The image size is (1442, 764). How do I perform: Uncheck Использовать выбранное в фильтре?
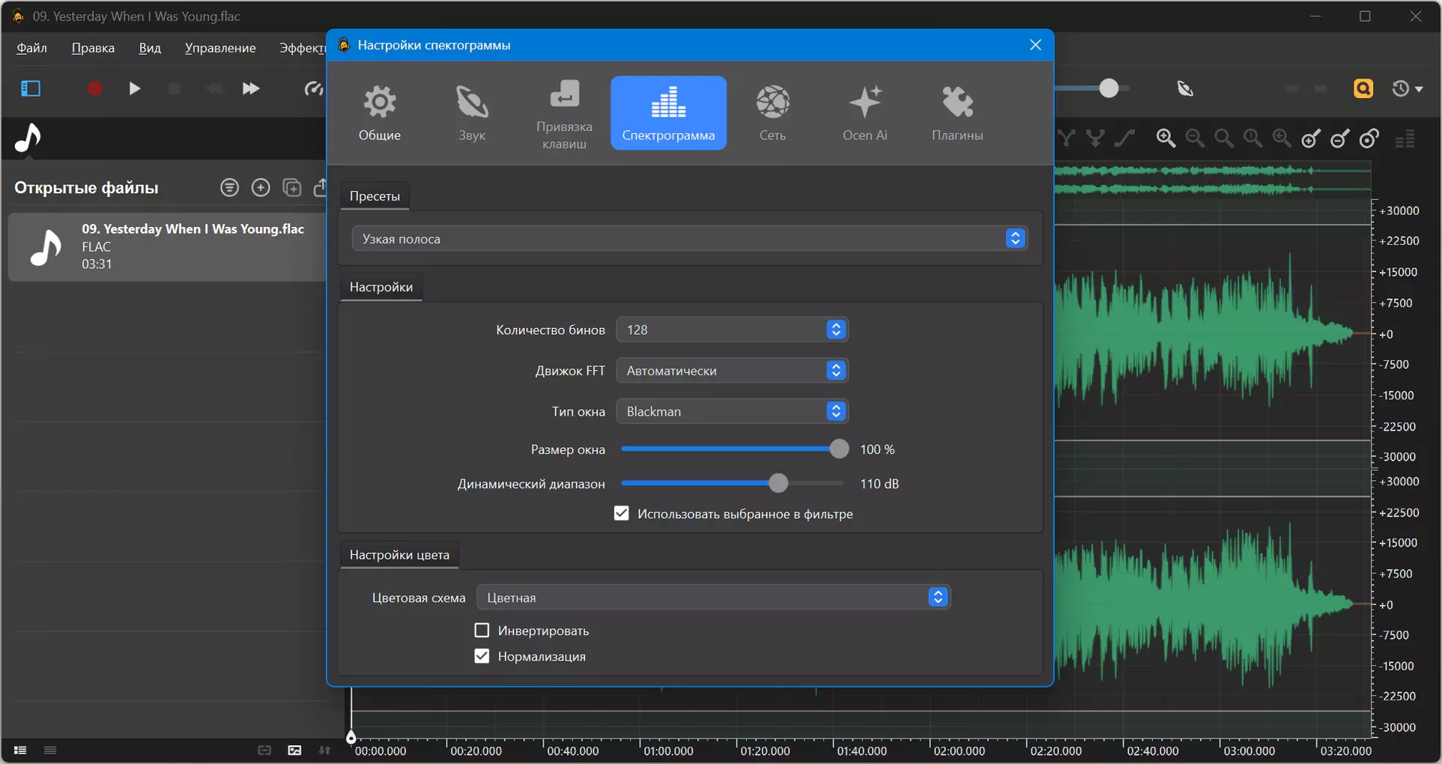tap(621, 514)
